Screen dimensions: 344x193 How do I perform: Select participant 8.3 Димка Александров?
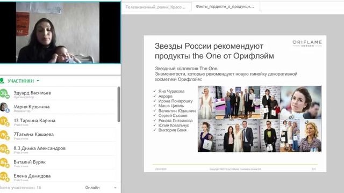click(x=58, y=149)
